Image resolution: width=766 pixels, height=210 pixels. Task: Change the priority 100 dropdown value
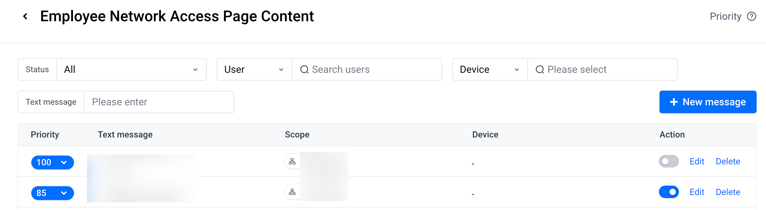click(53, 162)
